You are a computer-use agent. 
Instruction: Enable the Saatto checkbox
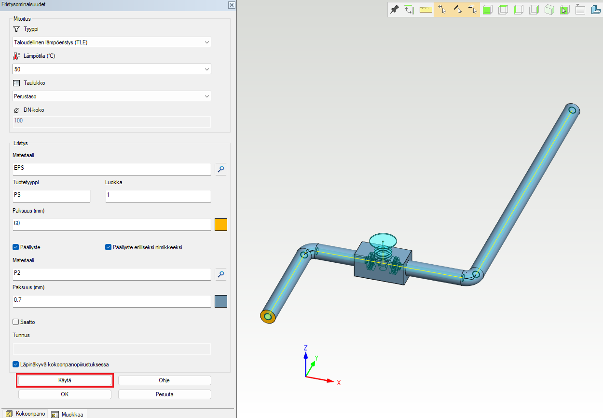(16, 322)
